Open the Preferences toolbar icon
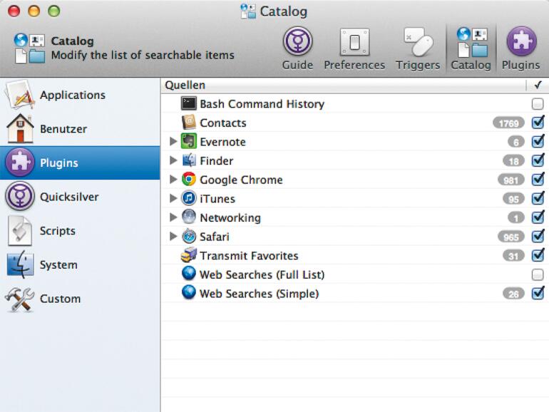Image resolution: width=549 pixels, height=412 pixels. (x=354, y=43)
